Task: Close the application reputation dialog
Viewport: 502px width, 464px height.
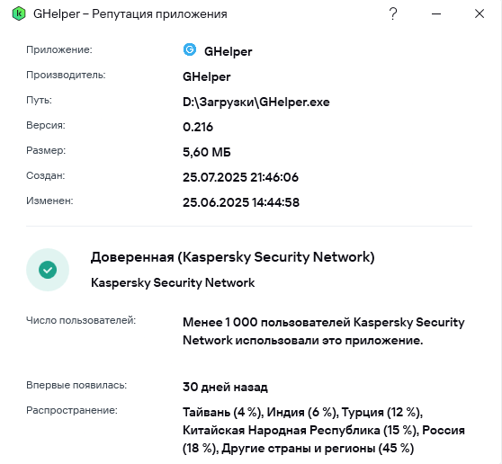Action: (480, 13)
